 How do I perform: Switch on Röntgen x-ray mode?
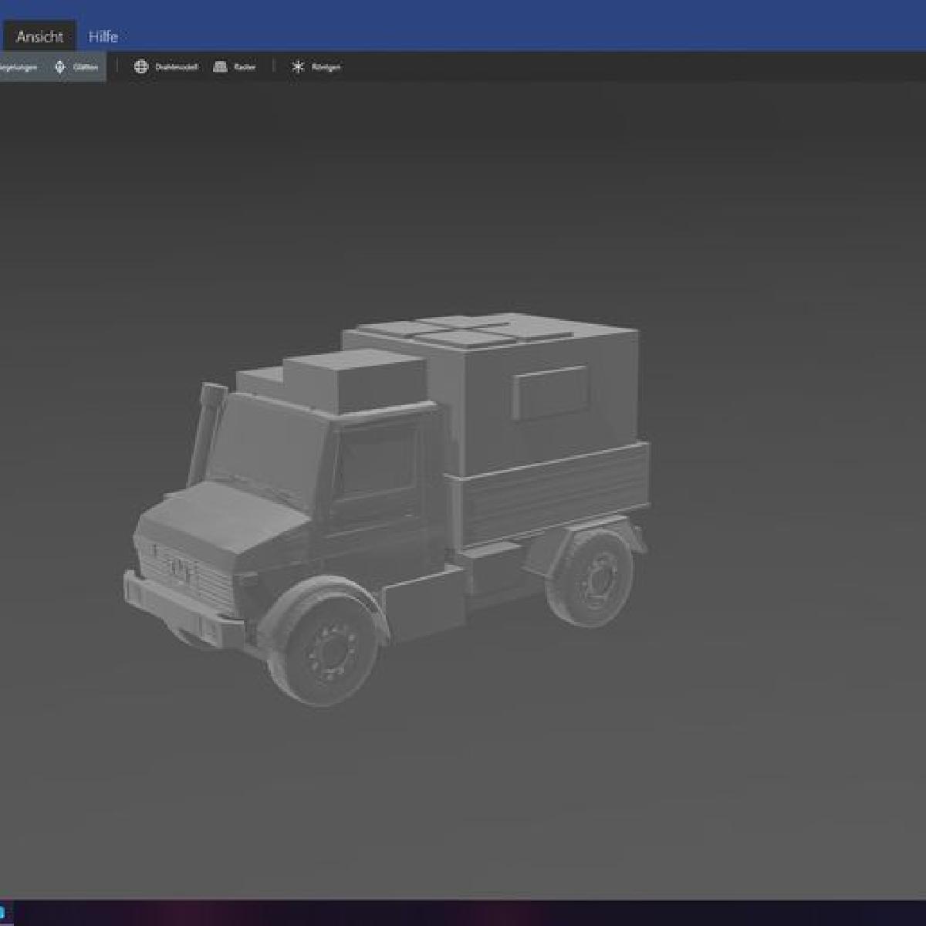316,67
